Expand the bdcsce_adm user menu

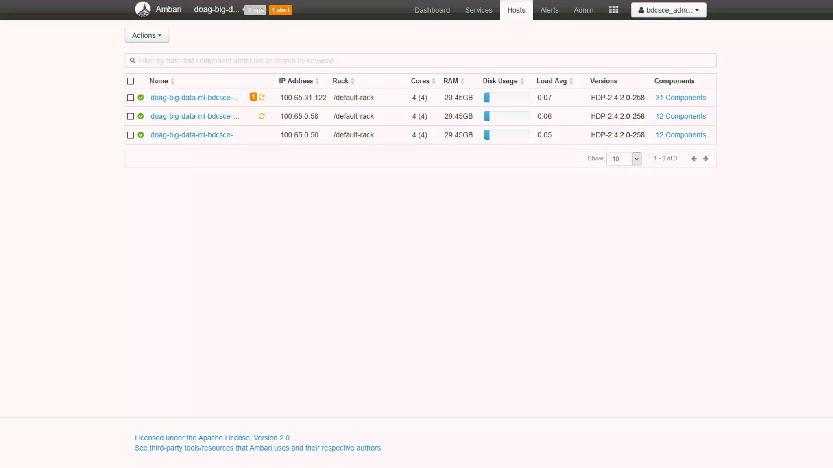(668, 10)
